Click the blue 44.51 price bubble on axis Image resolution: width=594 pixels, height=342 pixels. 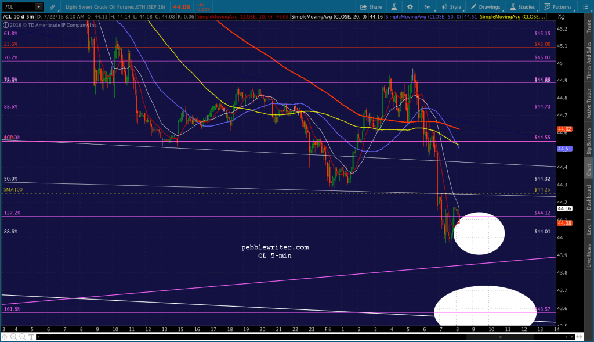[x=564, y=149]
